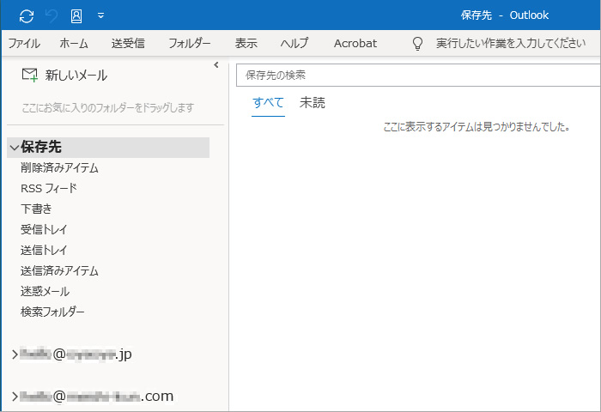Screen dimensions: 601x412
Task: Expand the .jp account chevron
Action: (x=15, y=354)
